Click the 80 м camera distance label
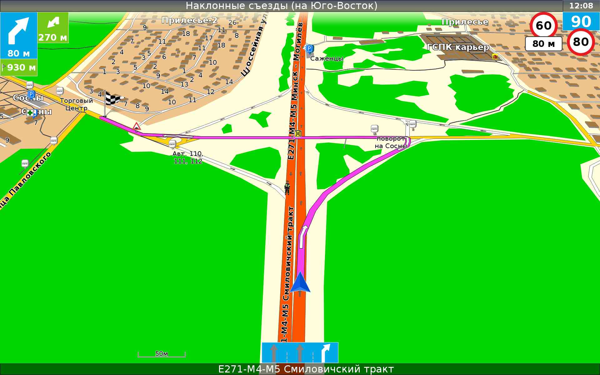This screenshot has height=375, width=600. [x=543, y=44]
